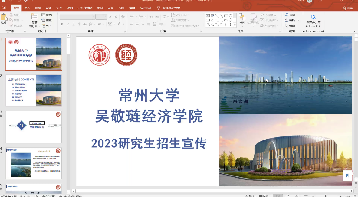Click the New Slide icon

pos(34,17)
